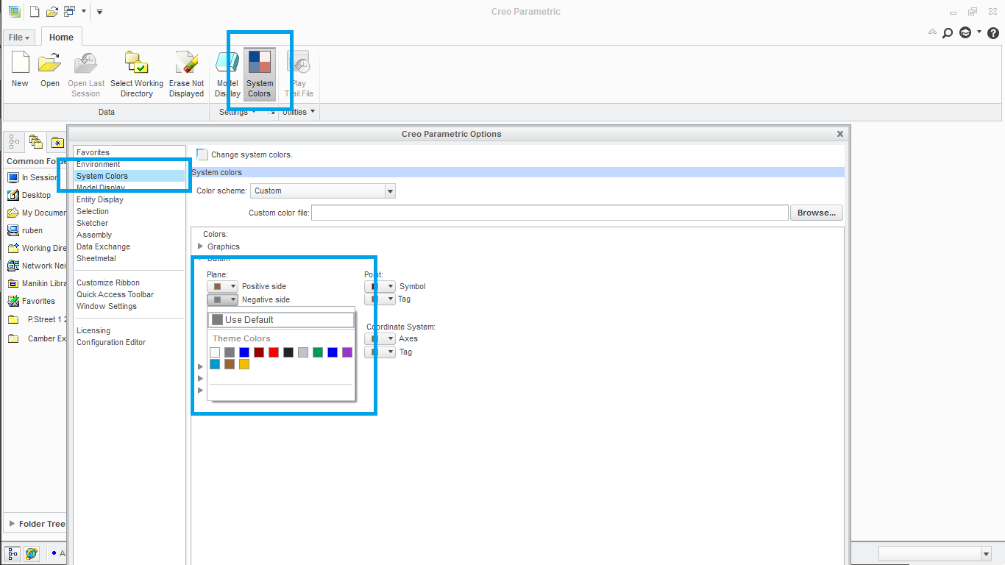Image resolution: width=1005 pixels, height=565 pixels.
Task: Pick the yellow theme color swatch
Action: tap(244, 364)
